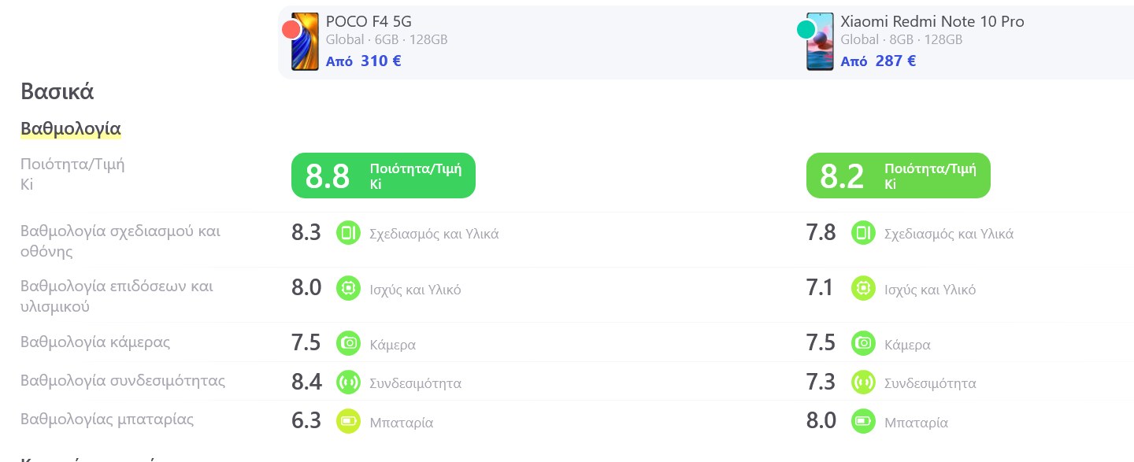The height and width of the screenshot is (462, 1134).
Task: Click Redmi Note 10 Pro connectivity icon
Action: (863, 383)
